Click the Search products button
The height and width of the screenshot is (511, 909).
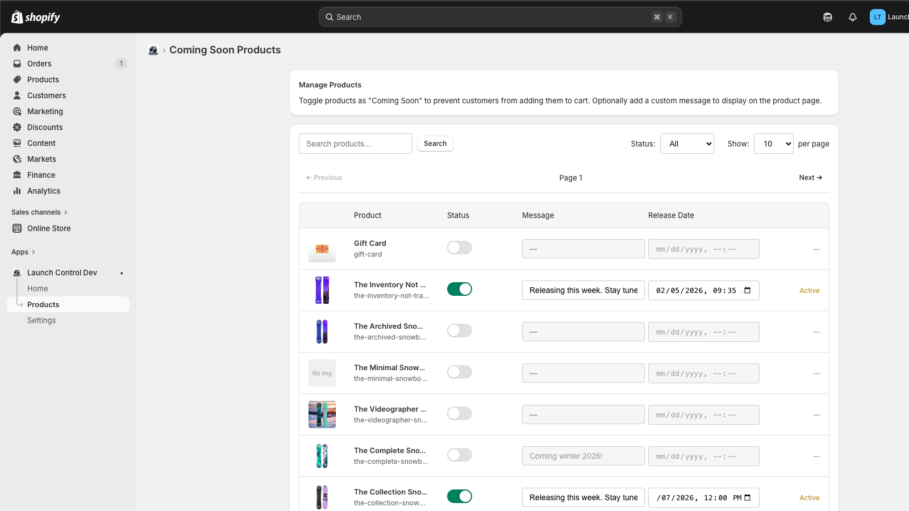click(435, 144)
